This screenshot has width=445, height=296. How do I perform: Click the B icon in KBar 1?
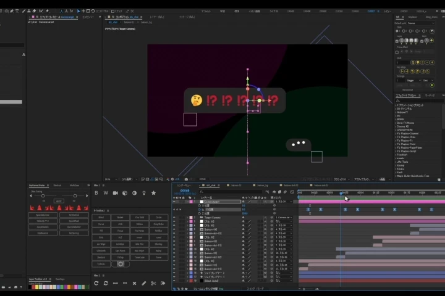[x=96, y=193]
